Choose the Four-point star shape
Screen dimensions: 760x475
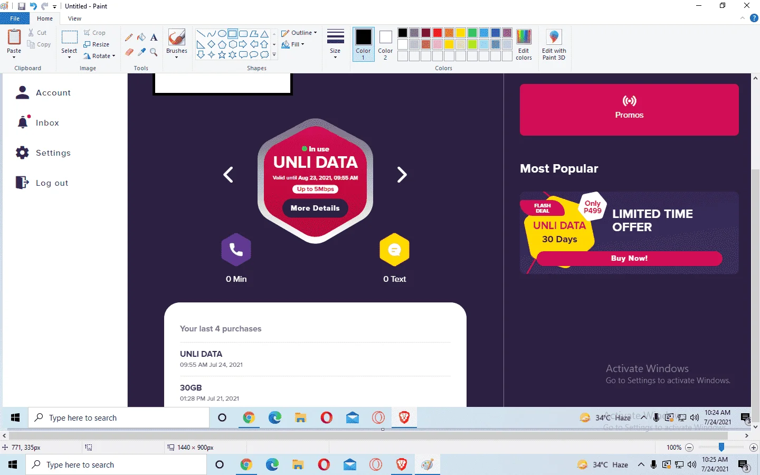coord(211,54)
